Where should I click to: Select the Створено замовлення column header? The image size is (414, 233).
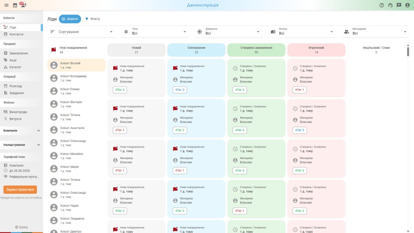[x=256, y=50]
